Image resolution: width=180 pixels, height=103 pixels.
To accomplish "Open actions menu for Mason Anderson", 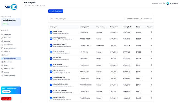I will pos(151,85).
